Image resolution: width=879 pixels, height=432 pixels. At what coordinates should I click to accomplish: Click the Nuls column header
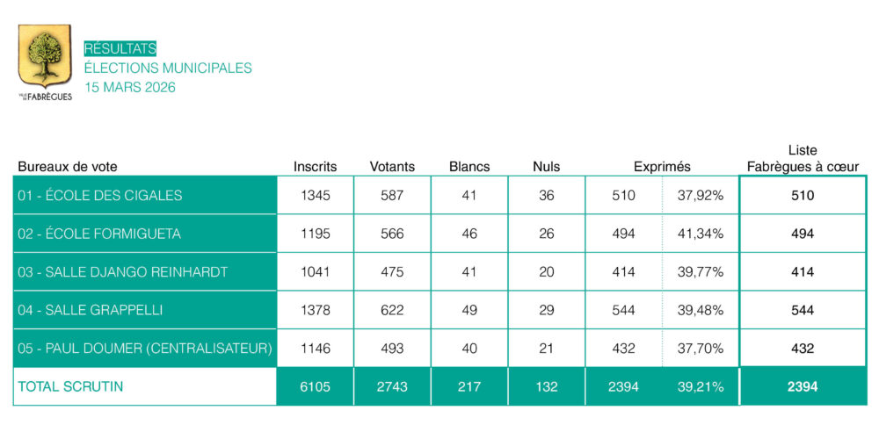click(x=546, y=167)
